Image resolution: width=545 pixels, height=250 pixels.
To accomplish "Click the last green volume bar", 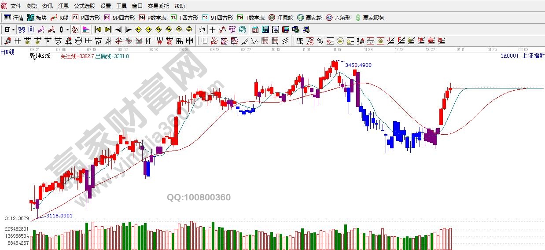I will tap(432, 241).
